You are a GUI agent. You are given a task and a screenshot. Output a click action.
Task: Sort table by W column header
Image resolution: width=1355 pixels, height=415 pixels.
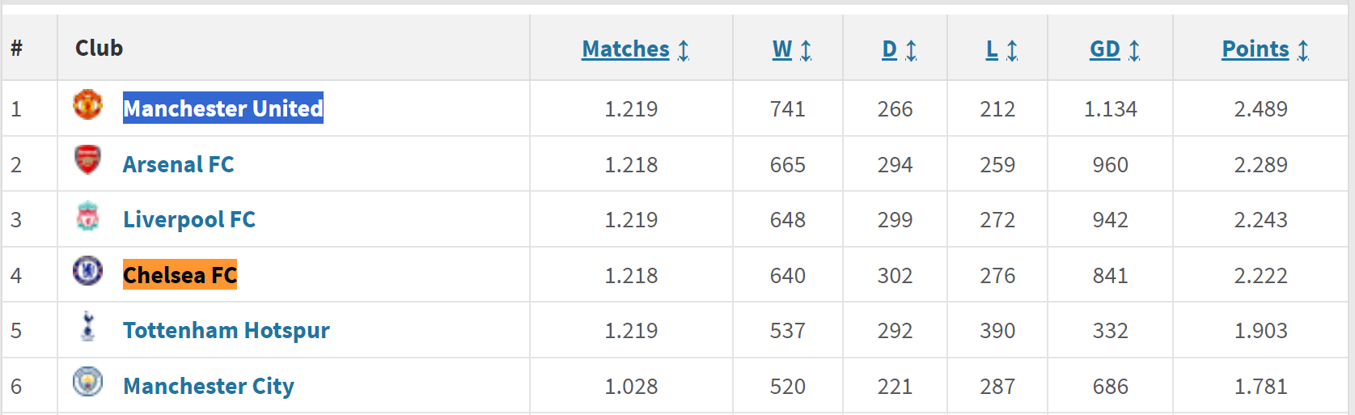(x=782, y=49)
